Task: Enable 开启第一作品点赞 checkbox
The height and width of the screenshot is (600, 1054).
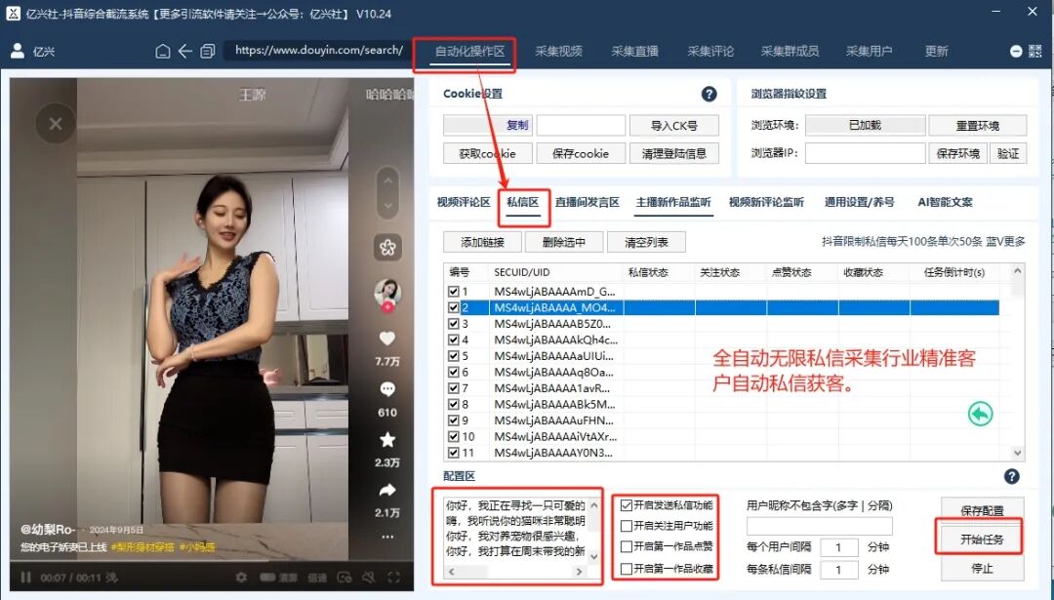Action: pyautogui.click(x=627, y=547)
